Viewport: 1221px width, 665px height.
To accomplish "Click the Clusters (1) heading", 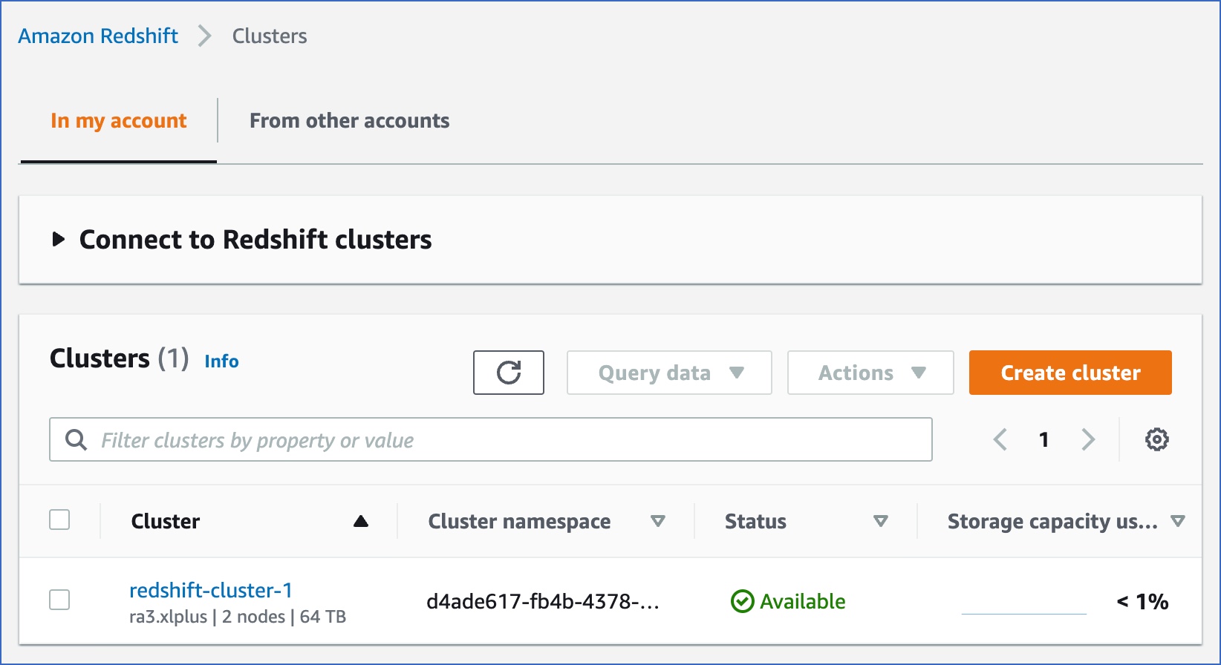I will [x=119, y=358].
